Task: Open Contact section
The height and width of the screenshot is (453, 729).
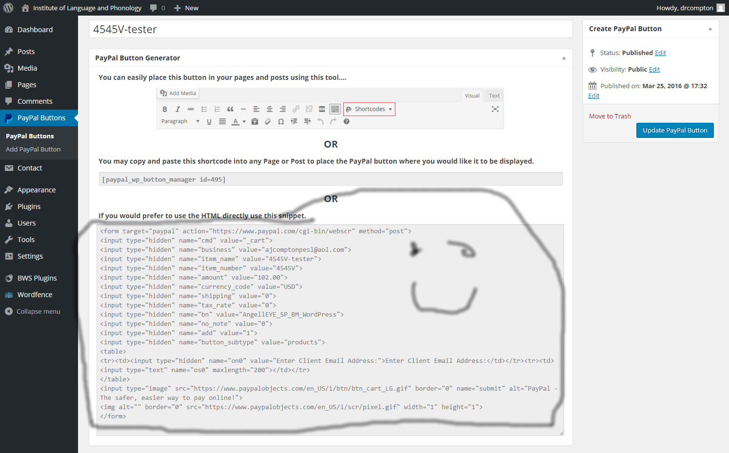Action: [x=30, y=168]
